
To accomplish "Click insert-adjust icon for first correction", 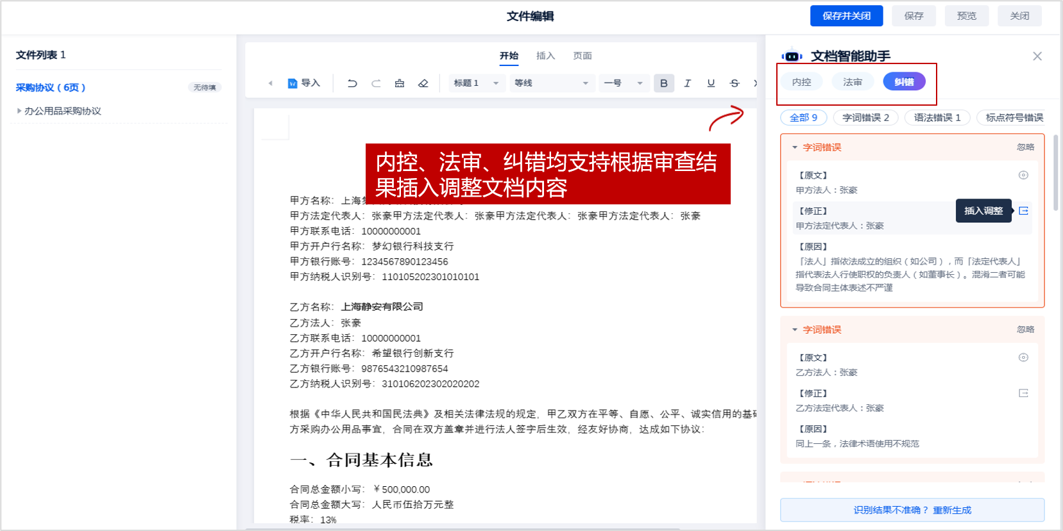I will coord(1023,211).
